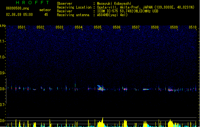Viewport: 200px width, 127px height.
Task: Click the tallest yellow intensity peak near 0505
Action: click(x=101, y=122)
